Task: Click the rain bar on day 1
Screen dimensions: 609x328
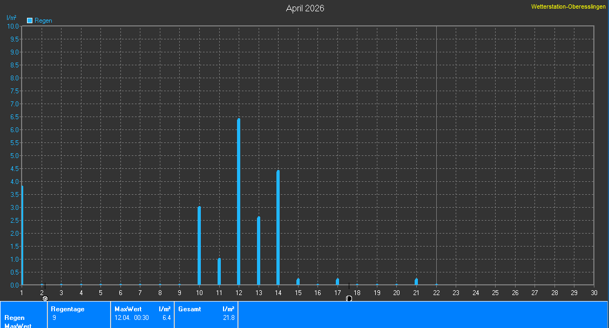Action: click(x=22, y=235)
